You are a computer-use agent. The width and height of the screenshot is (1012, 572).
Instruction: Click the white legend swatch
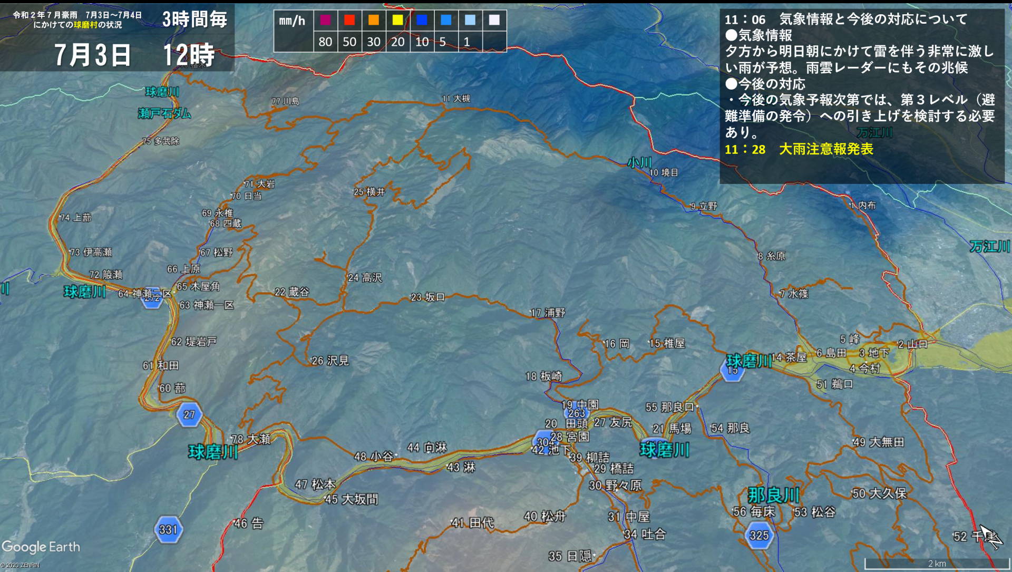(x=494, y=20)
